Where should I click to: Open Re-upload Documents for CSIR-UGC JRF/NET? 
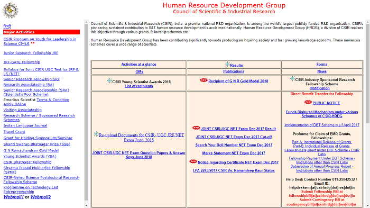(x=142, y=137)
